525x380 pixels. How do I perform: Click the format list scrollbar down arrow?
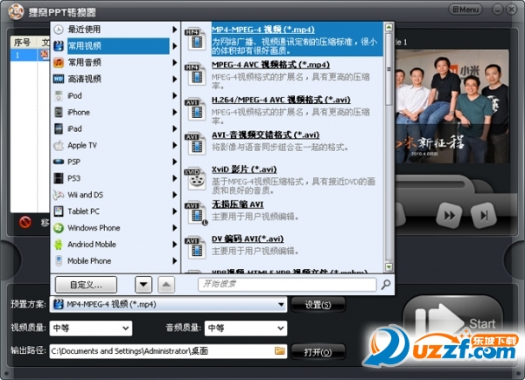tap(388, 267)
